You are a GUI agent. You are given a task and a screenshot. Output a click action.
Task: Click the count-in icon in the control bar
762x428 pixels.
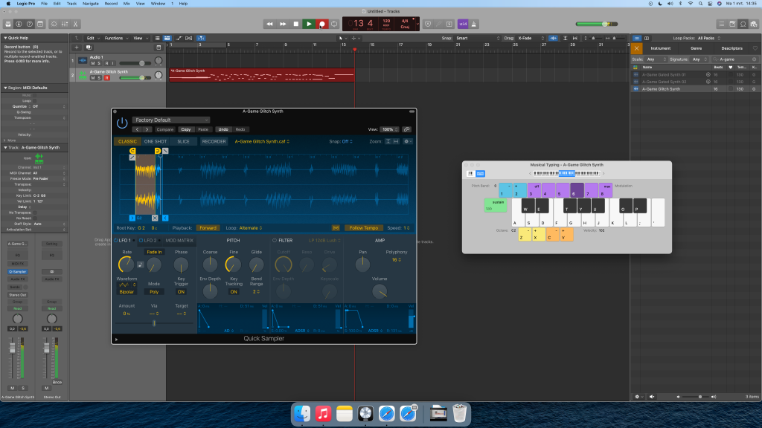pos(449,23)
